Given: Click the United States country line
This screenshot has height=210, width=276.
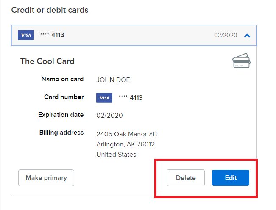Looking at the screenshot, I should 116,155.
